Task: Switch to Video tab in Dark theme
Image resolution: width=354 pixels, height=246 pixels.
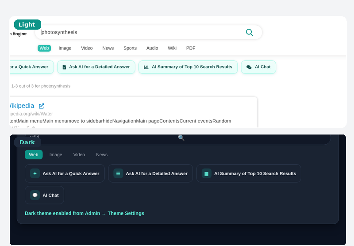Action: [x=79, y=154]
